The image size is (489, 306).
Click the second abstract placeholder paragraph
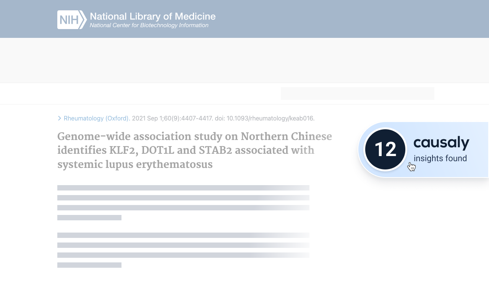click(x=183, y=245)
